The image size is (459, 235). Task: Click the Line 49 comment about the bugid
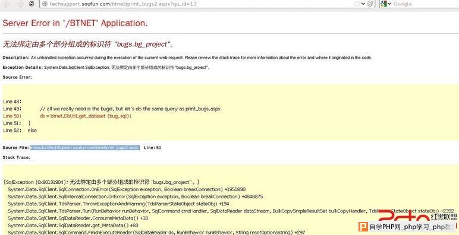[130, 109]
